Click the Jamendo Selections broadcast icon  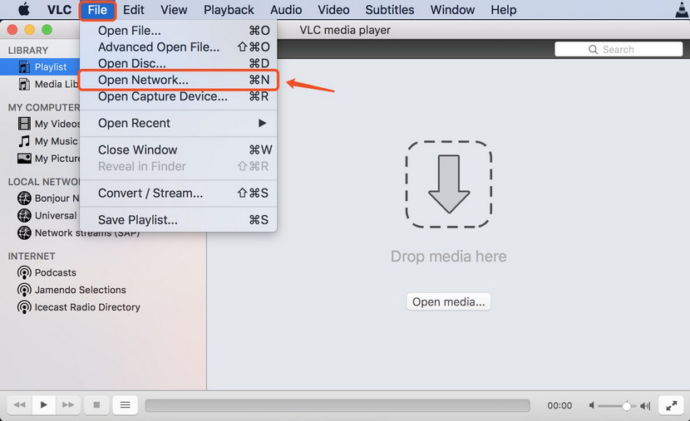[24, 290]
